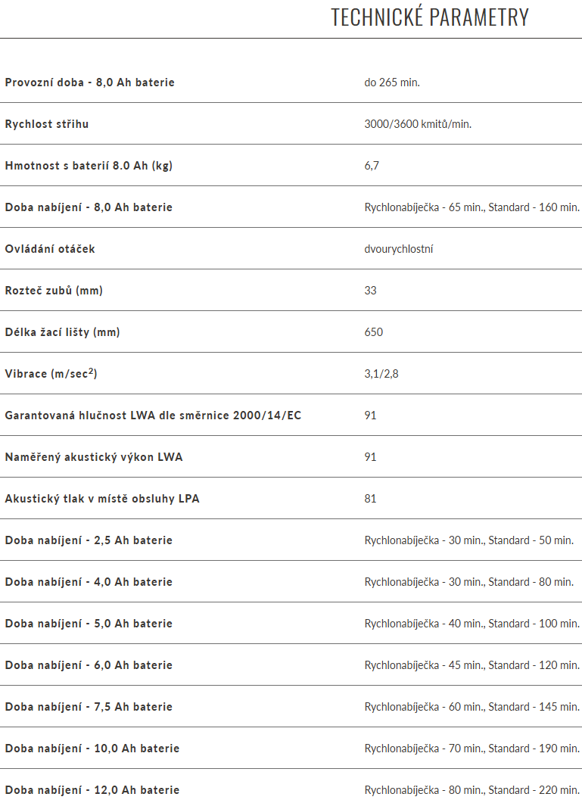This screenshot has width=582, height=803.
Task: Click the 'Provozní doba - 8,0 Ah baterie' label
Action: 89,82
